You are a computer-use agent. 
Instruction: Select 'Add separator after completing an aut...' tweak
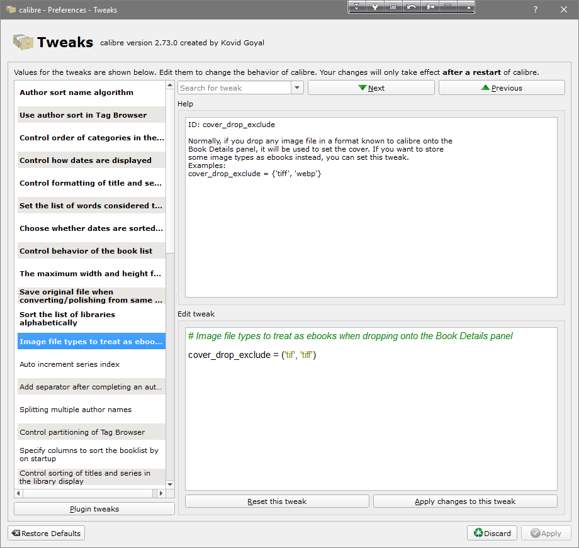tap(91, 387)
